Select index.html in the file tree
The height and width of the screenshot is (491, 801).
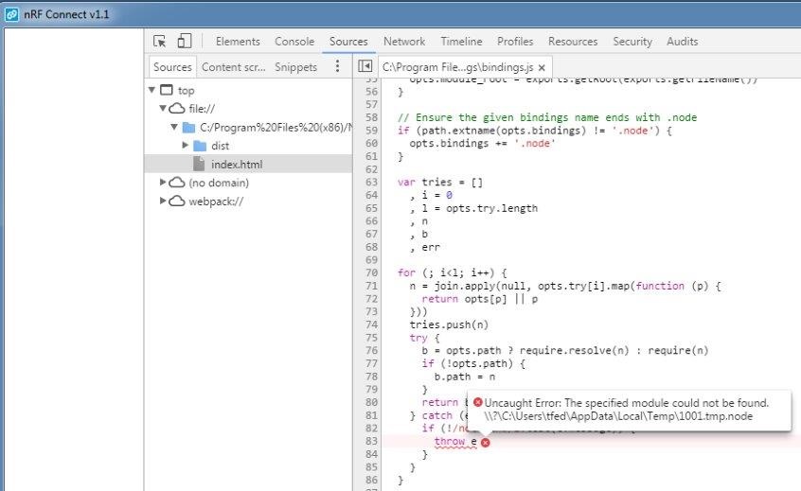pos(249,164)
